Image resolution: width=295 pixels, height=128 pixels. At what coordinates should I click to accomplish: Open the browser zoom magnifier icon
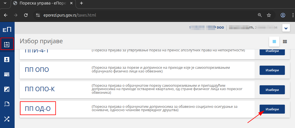pyautogui.click(x=260, y=15)
